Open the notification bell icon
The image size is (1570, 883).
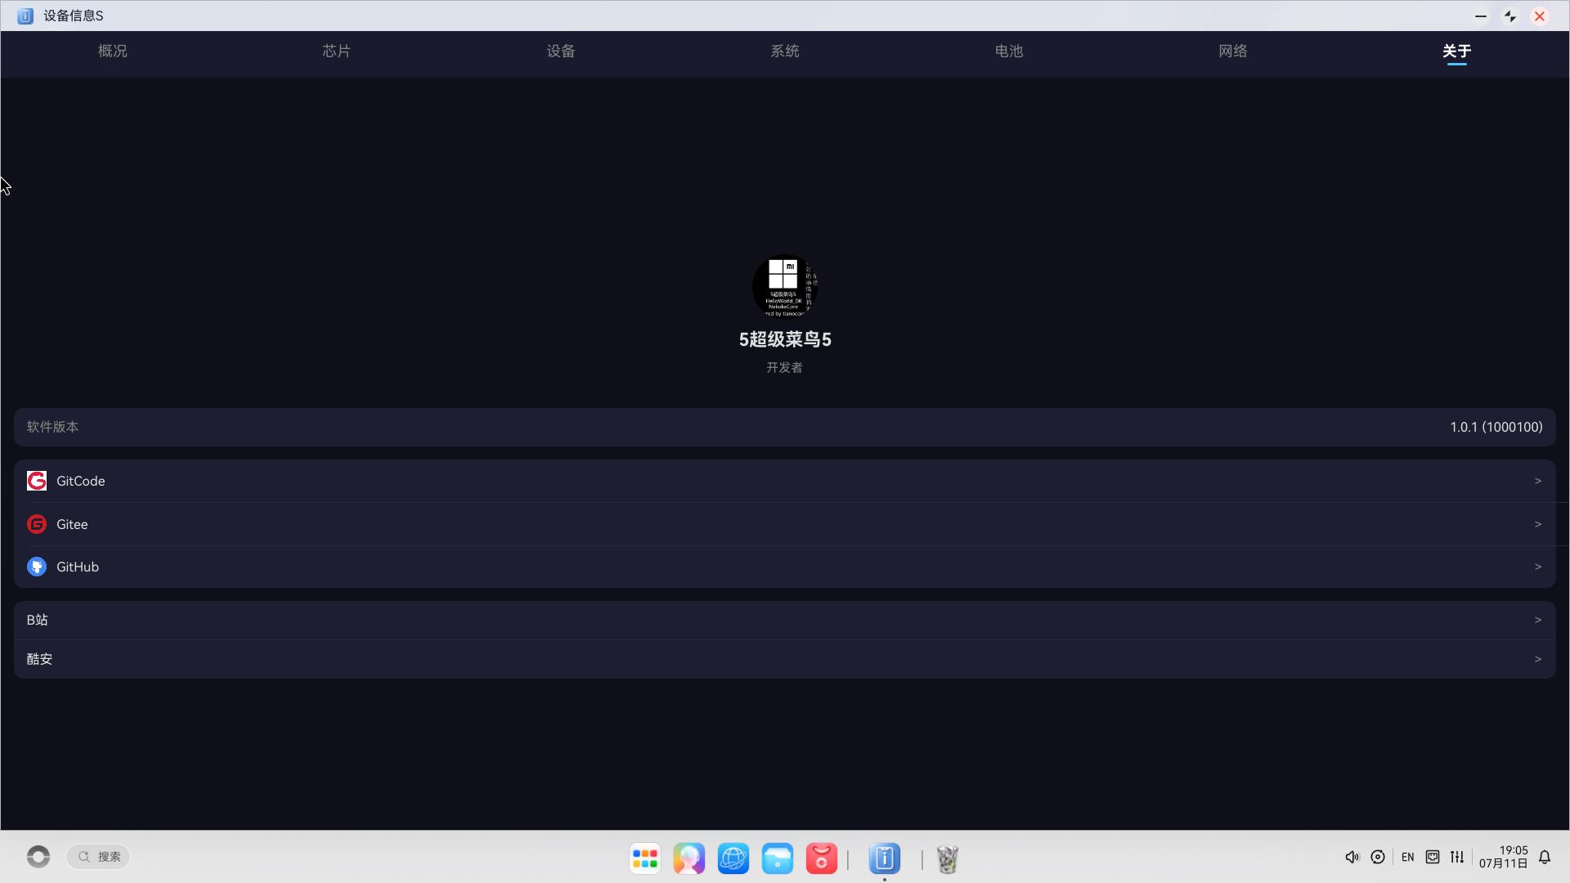[x=1545, y=857]
